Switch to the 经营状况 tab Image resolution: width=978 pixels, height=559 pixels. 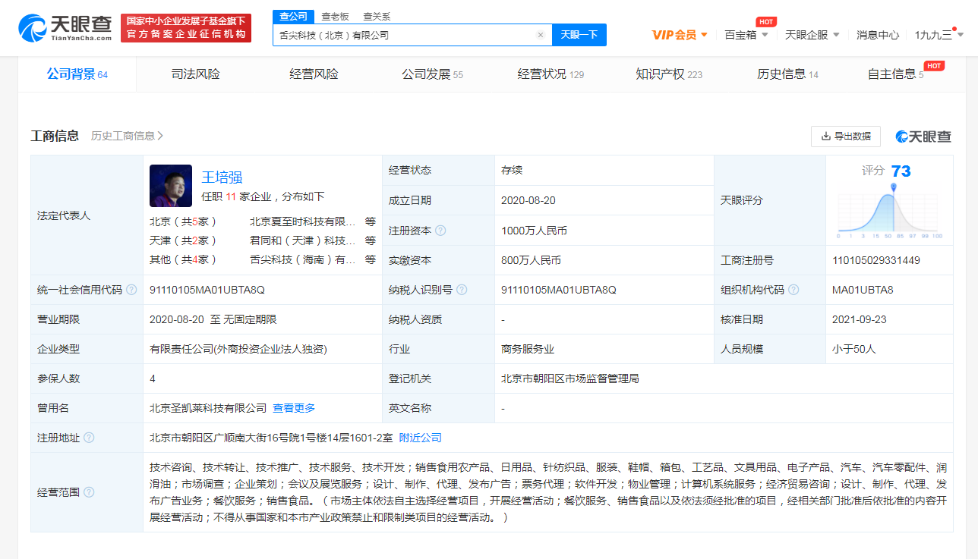click(x=551, y=74)
